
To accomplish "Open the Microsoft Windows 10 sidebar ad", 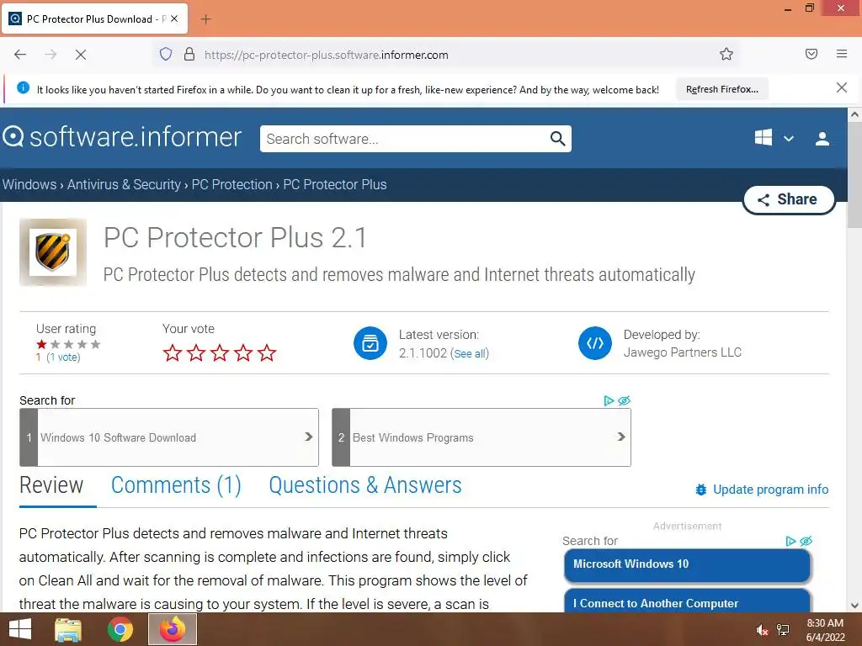I will [687, 564].
